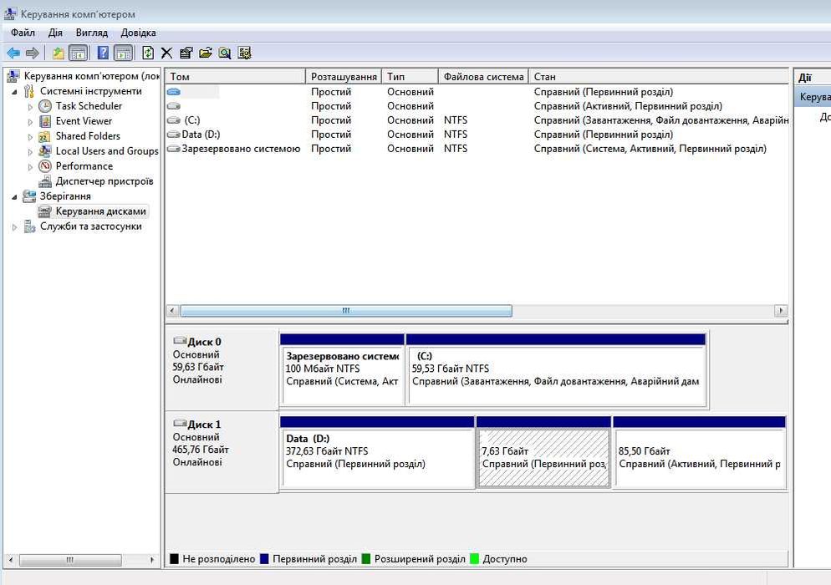The height and width of the screenshot is (585, 831).
Task: Select the Data (D:) volume row
Action: pyautogui.click(x=477, y=135)
